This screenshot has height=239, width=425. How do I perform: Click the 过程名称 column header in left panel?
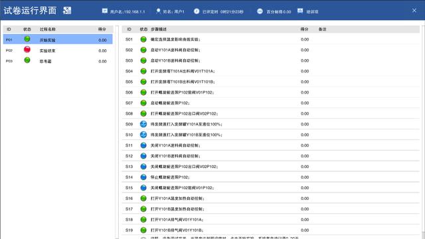coord(48,29)
